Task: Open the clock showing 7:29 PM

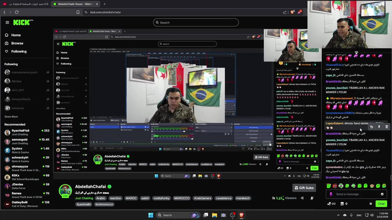Action: (x=383, y=215)
